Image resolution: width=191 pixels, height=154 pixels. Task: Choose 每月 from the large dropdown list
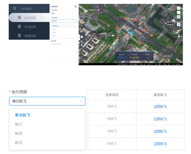pos(19,143)
